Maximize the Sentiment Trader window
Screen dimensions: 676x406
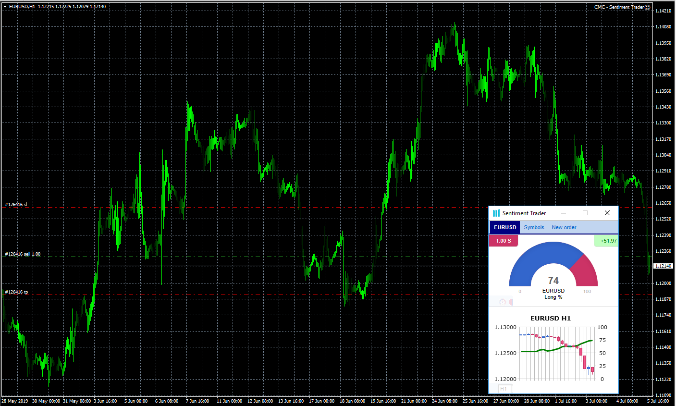585,213
